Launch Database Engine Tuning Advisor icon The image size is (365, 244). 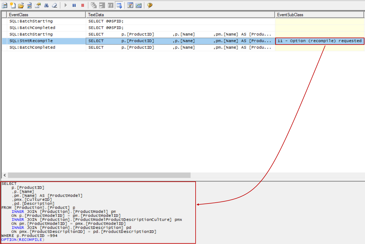click(130, 5)
